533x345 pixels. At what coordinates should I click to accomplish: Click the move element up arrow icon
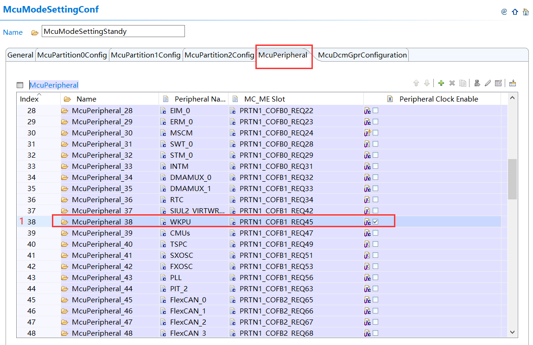click(416, 83)
